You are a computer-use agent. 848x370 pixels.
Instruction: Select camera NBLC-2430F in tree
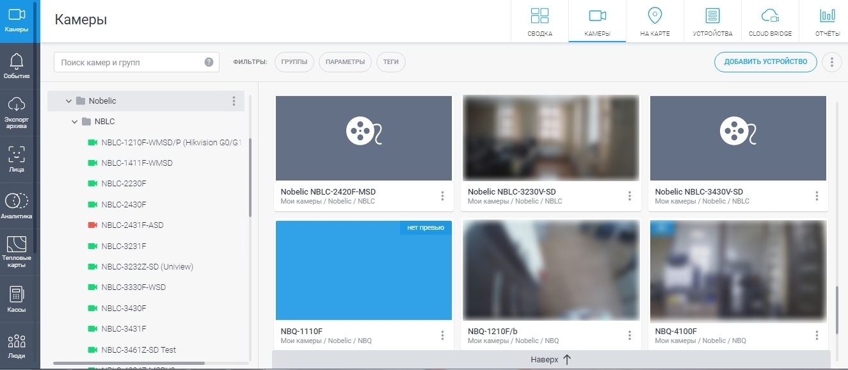(x=116, y=205)
